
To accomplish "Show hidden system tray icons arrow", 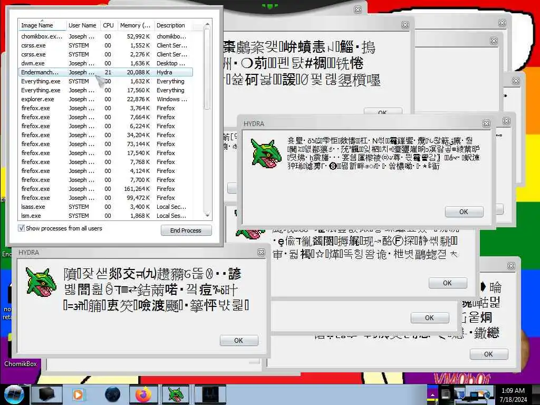I will point(432,395).
